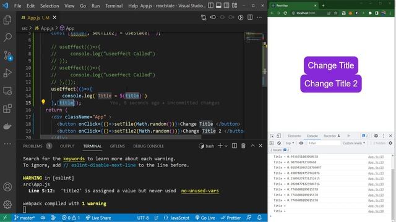This screenshot has width=396, height=222.
Task: Bookmark the page with star icon
Action: (335, 13)
